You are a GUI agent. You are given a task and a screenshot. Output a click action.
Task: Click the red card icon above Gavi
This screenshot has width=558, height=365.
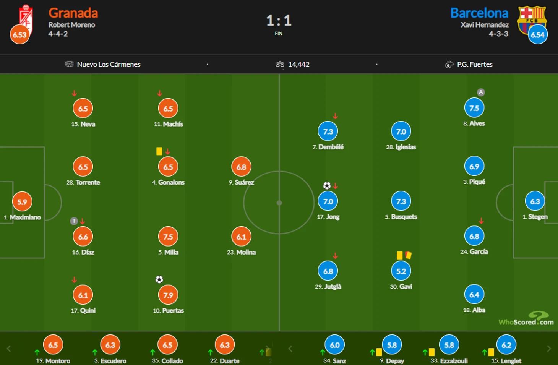coord(408,255)
